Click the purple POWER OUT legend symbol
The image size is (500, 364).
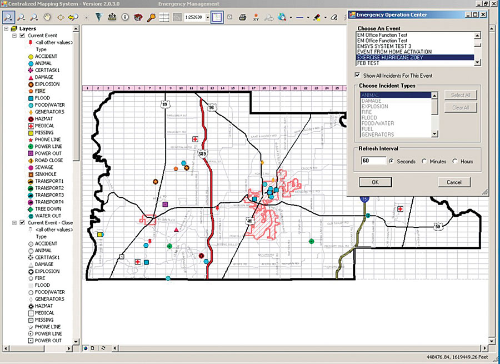point(31,153)
